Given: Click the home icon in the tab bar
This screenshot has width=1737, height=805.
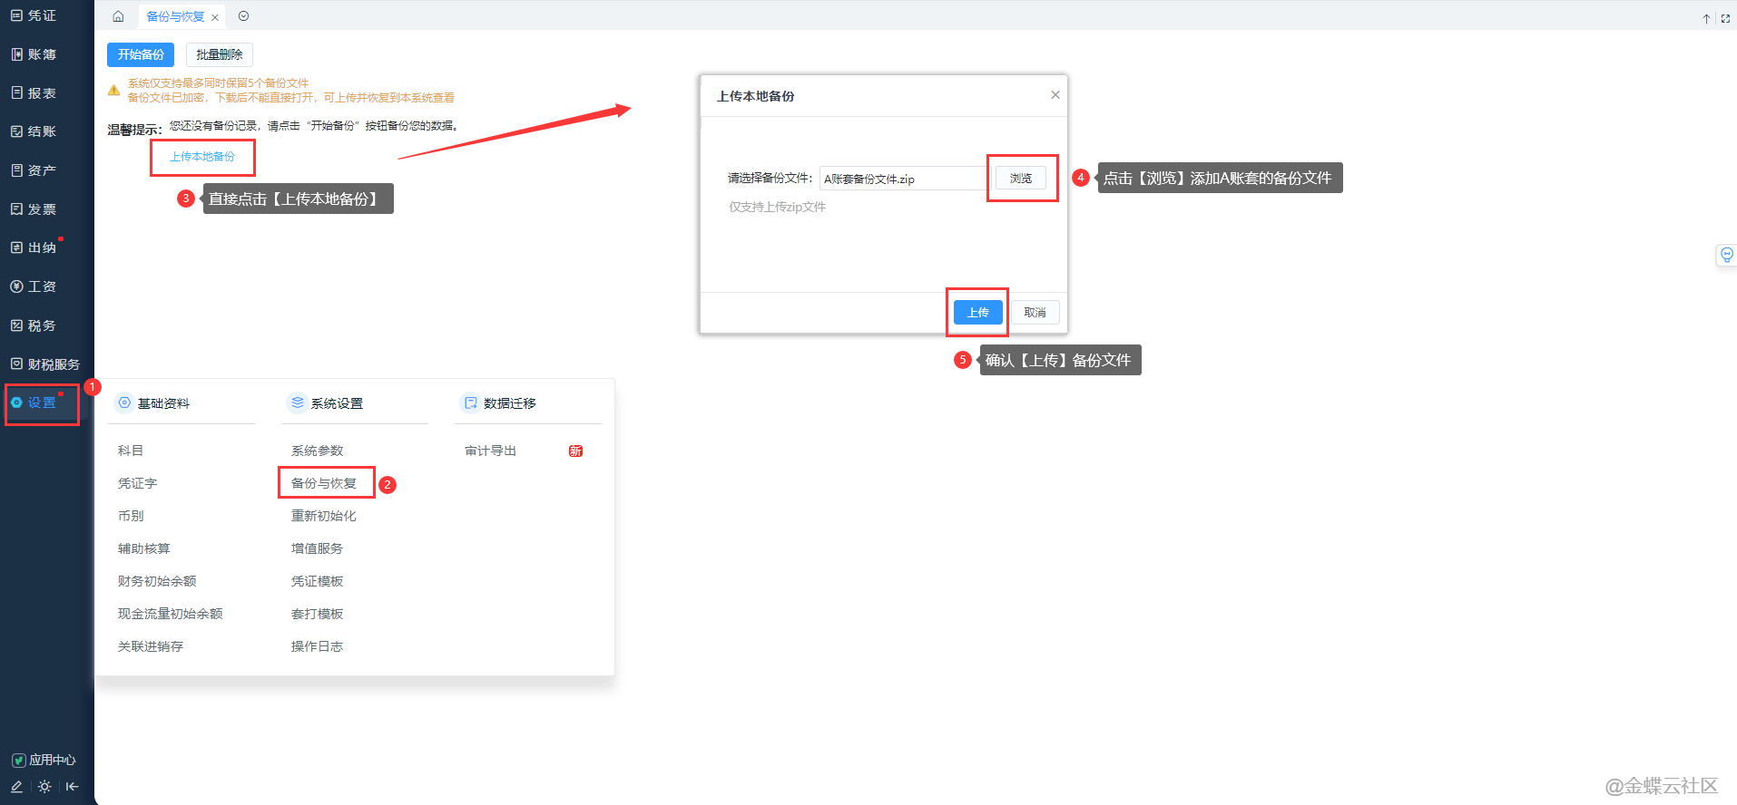Looking at the screenshot, I should click(118, 16).
